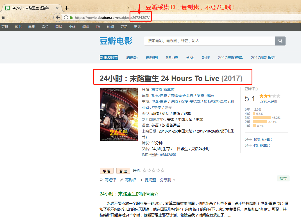This screenshot has height=221, width=301.
Task: Open writer 罗恩·米塔 link
Action: [x=205, y=95]
